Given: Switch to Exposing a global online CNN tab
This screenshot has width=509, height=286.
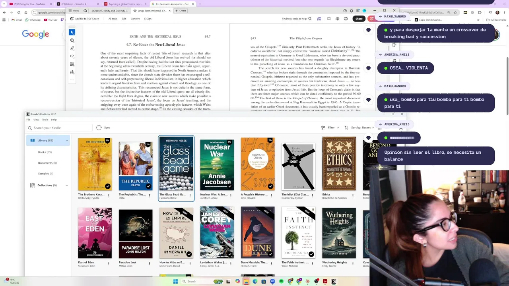Looking at the screenshot, I should click(124, 4).
